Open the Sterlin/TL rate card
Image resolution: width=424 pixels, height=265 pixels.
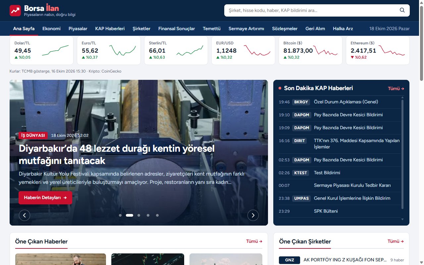[x=176, y=50]
